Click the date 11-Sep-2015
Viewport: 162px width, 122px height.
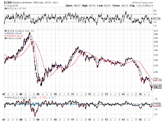click(11, 6)
